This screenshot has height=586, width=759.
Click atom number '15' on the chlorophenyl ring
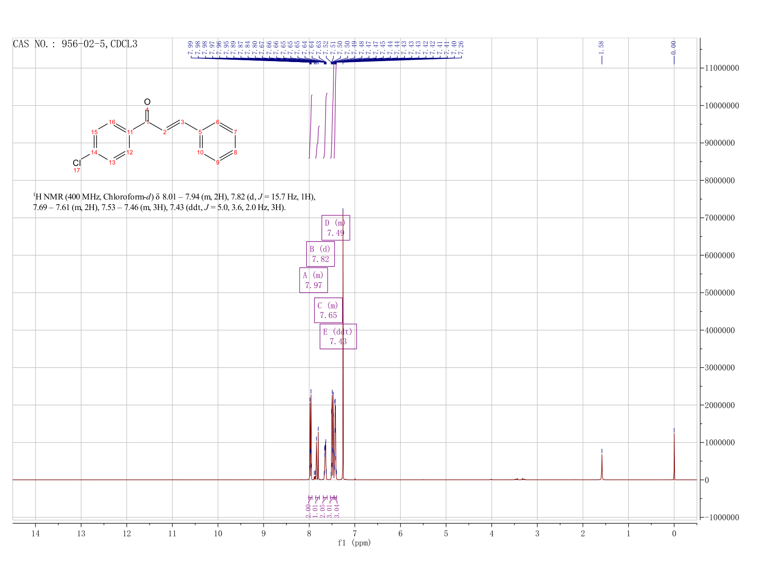tap(94, 132)
